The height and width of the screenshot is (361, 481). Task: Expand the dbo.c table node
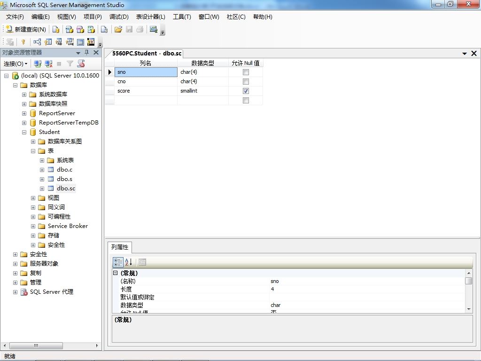[42, 170]
